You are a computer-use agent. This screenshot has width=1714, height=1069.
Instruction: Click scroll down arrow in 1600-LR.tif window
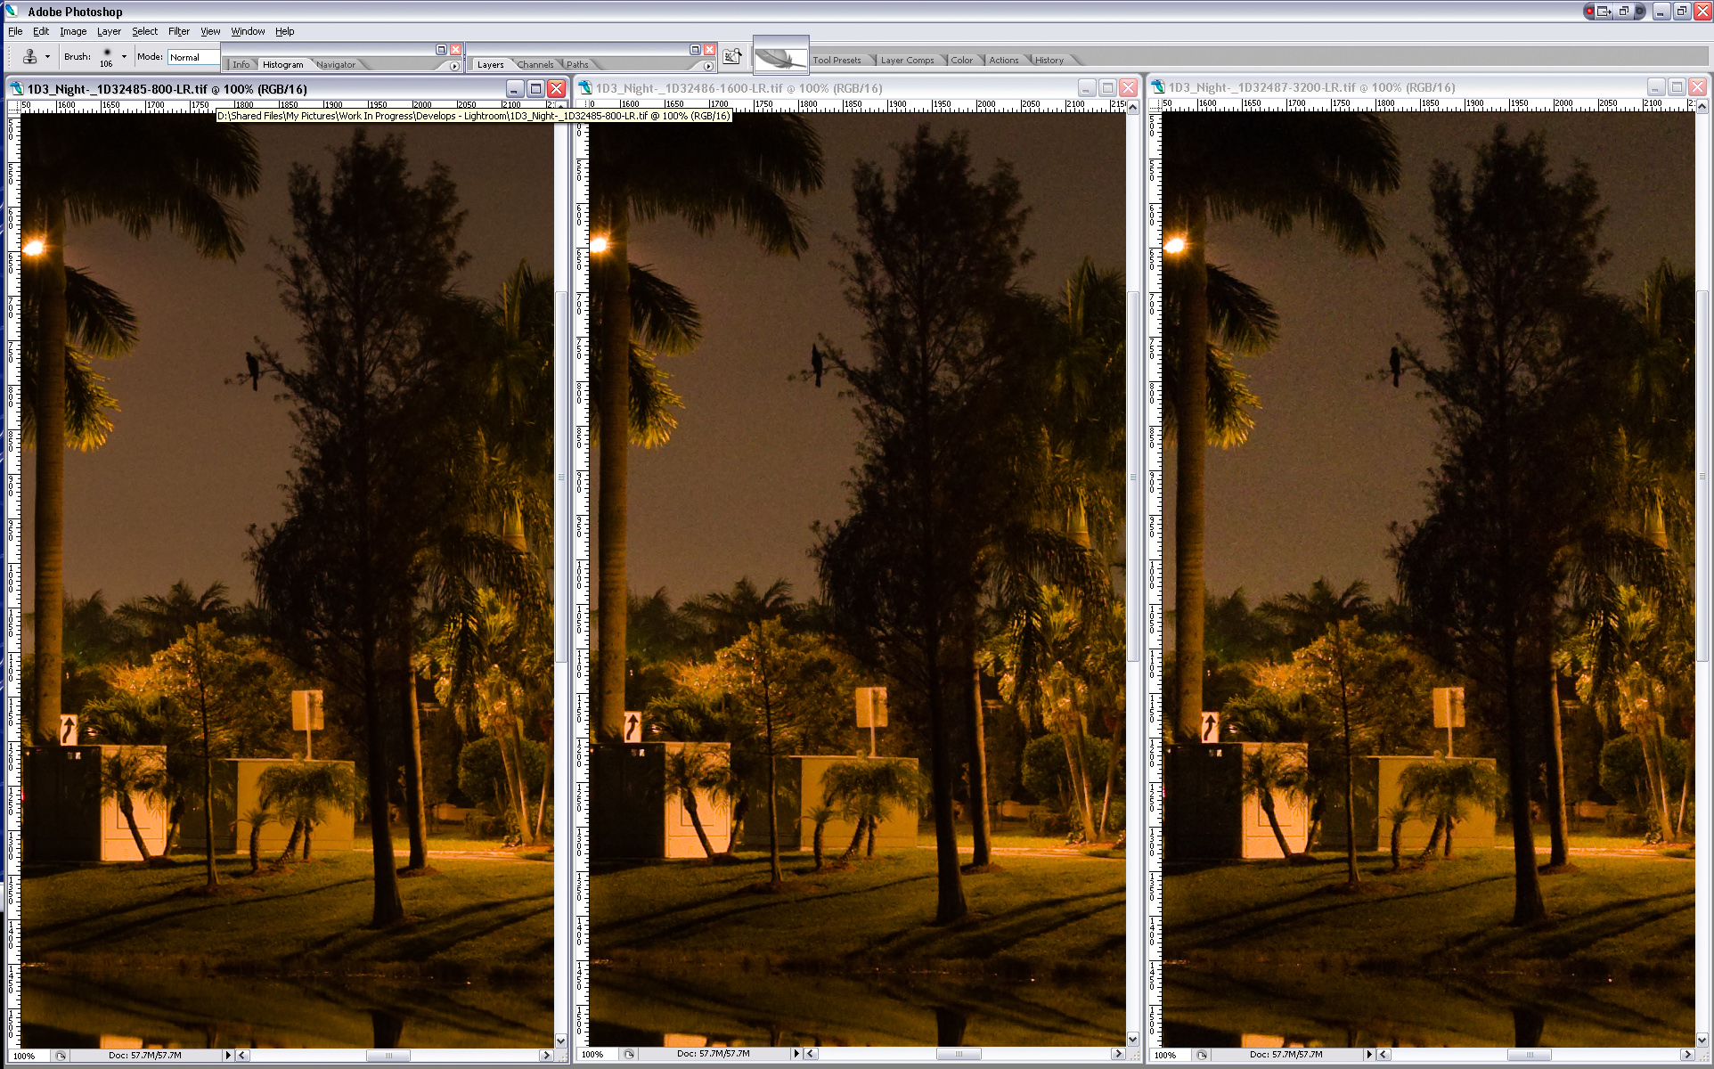(x=1133, y=1039)
